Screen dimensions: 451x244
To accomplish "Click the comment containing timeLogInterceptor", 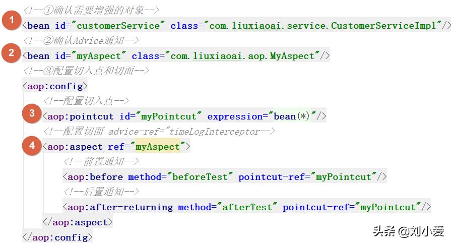I will click(x=159, y=132).
